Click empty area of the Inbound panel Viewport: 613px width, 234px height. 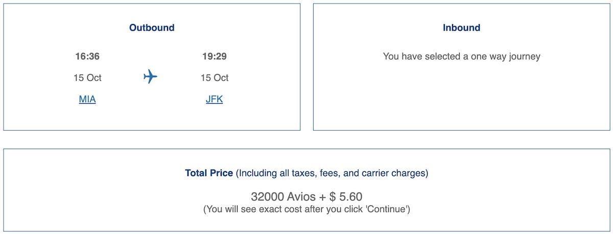[461, 97]
